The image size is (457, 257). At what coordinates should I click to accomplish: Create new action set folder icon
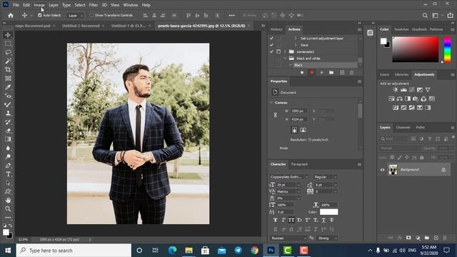(x=331, y=73)
